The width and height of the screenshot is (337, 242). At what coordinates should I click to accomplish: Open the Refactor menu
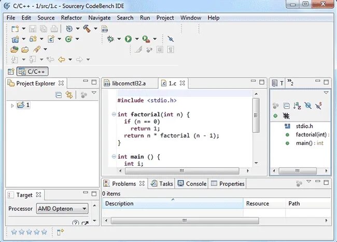tap(72, 18)
